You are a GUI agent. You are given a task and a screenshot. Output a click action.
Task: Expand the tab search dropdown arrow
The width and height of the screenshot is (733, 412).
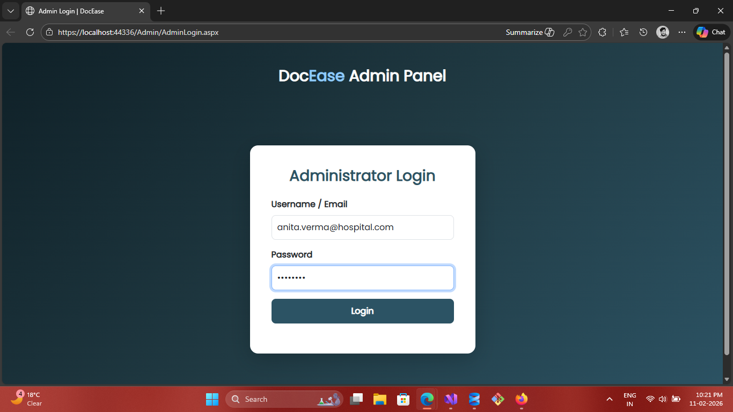10,11
